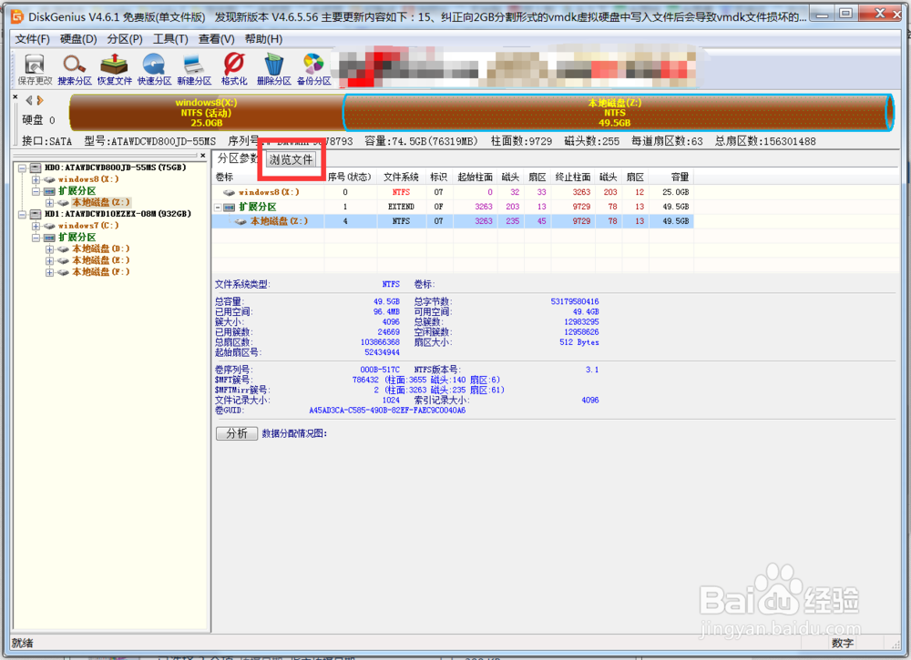Screen dimensions: 911x660
Task: Expand 本地磁盘(F:) node in the tree
Action: click(50, 272)
